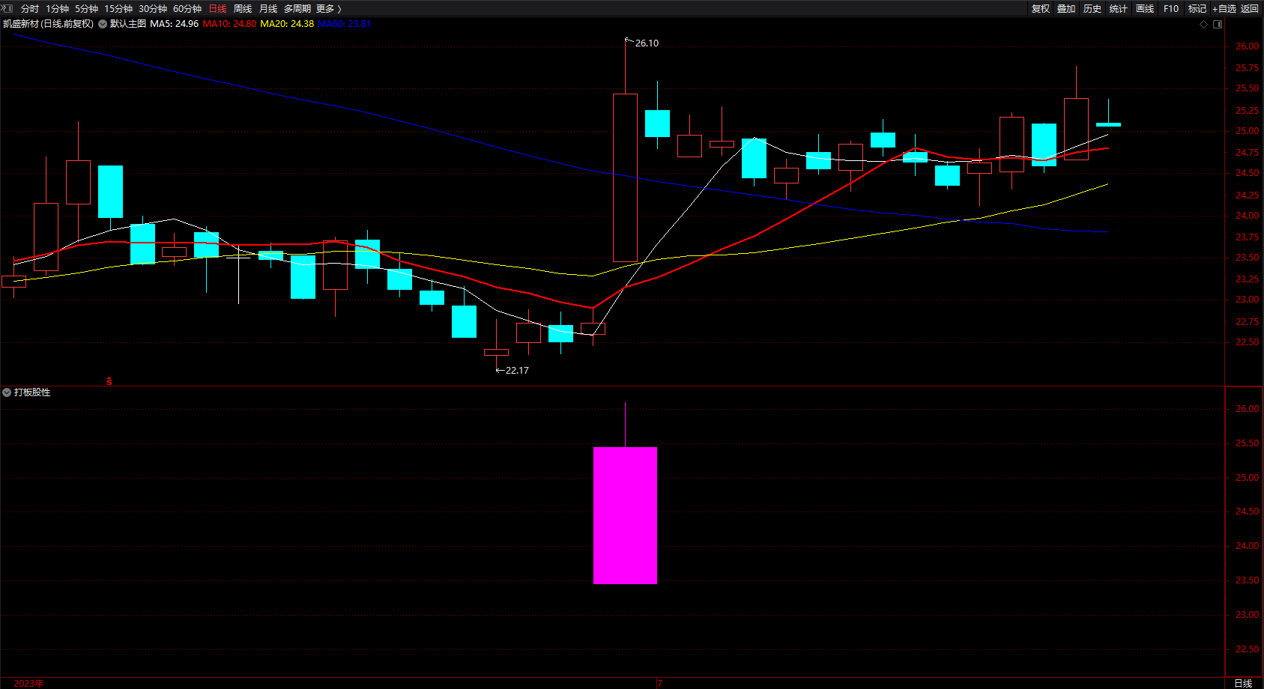This screenshot has height=689, width=1264.
Task: Click the 26.10 high price marker
Action: coord(647,43)
